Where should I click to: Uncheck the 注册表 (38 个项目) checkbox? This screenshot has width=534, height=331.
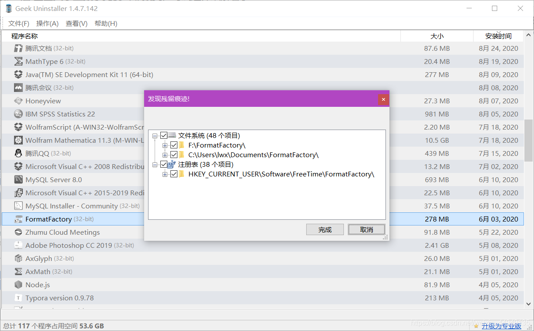click(x=164, y=164)
